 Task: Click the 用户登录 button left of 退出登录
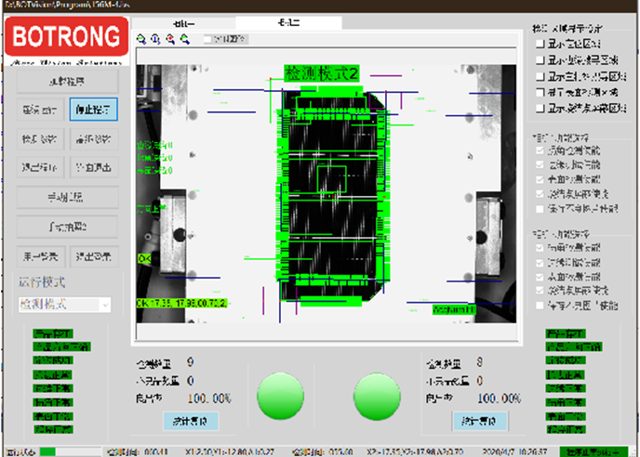click(40, 256)
